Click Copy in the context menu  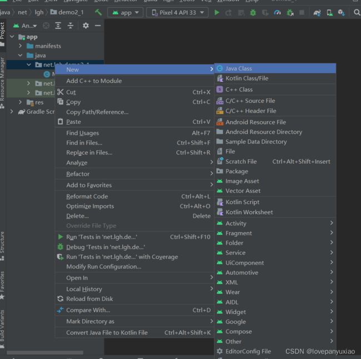pos(135,102)
